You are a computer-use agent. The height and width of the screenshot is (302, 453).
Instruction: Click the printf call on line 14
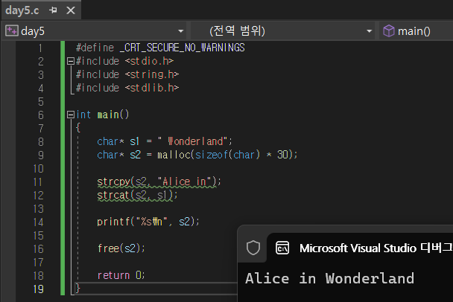[113, 222]
